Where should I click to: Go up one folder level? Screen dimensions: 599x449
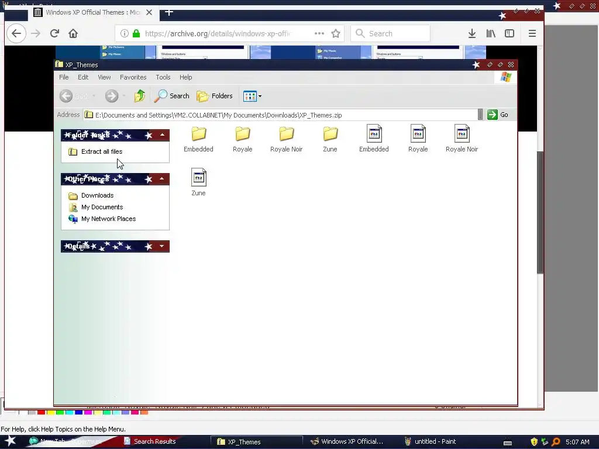[140, 96]
